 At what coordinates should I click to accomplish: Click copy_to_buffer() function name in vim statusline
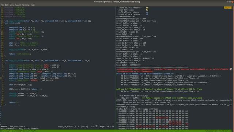pyautogui.click(x=67, y=126)
